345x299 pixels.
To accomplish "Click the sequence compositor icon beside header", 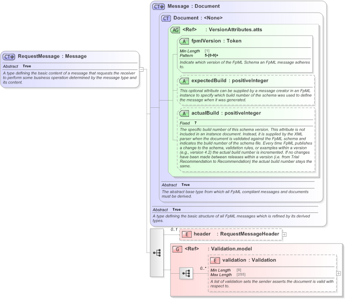I will (x=157, y=253).
